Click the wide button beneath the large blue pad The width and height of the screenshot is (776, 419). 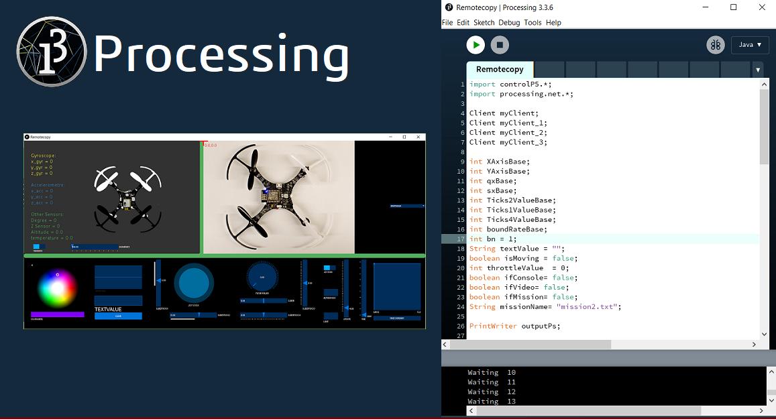(x=397, y=318)
